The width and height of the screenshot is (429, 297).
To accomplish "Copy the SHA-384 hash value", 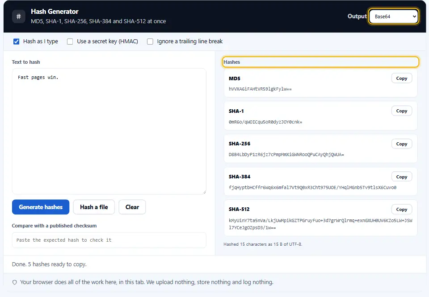I will (x=402, y=177).
